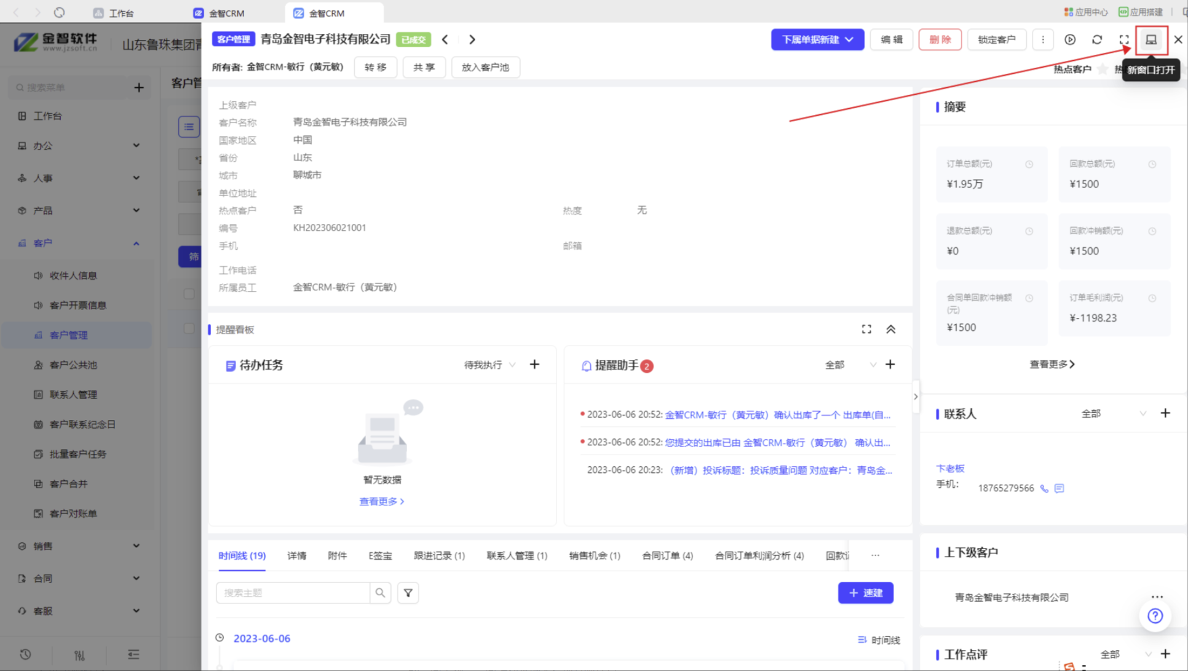Add a new work review
Image resolution: width=1188 pixels, height=671 pixels.
point(1165,654)
